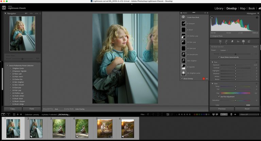The height and width of the screenshot is (141, 261).
Task: Open the Map module
Action: click(242, 8)
